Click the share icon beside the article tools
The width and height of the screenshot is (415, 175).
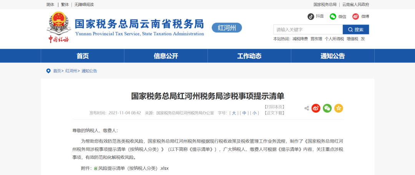(307, 108)
